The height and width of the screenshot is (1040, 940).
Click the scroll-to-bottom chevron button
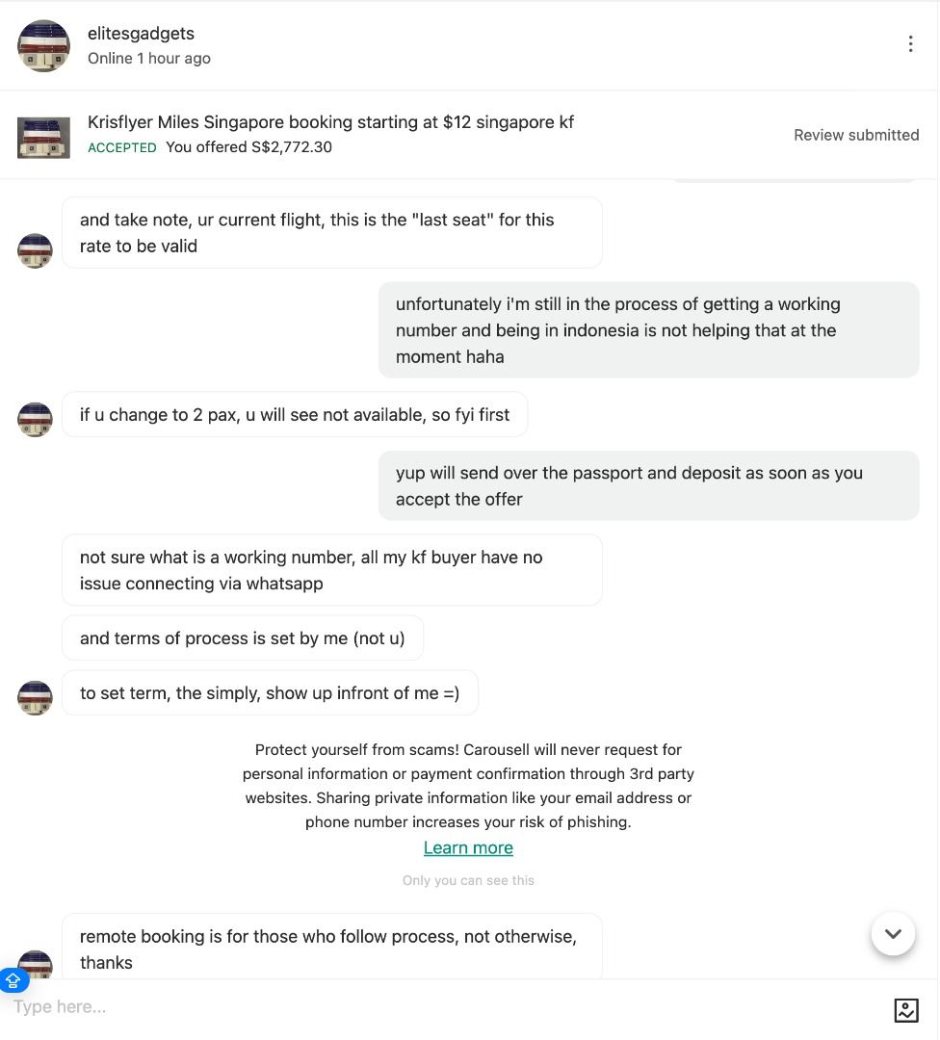893,934
